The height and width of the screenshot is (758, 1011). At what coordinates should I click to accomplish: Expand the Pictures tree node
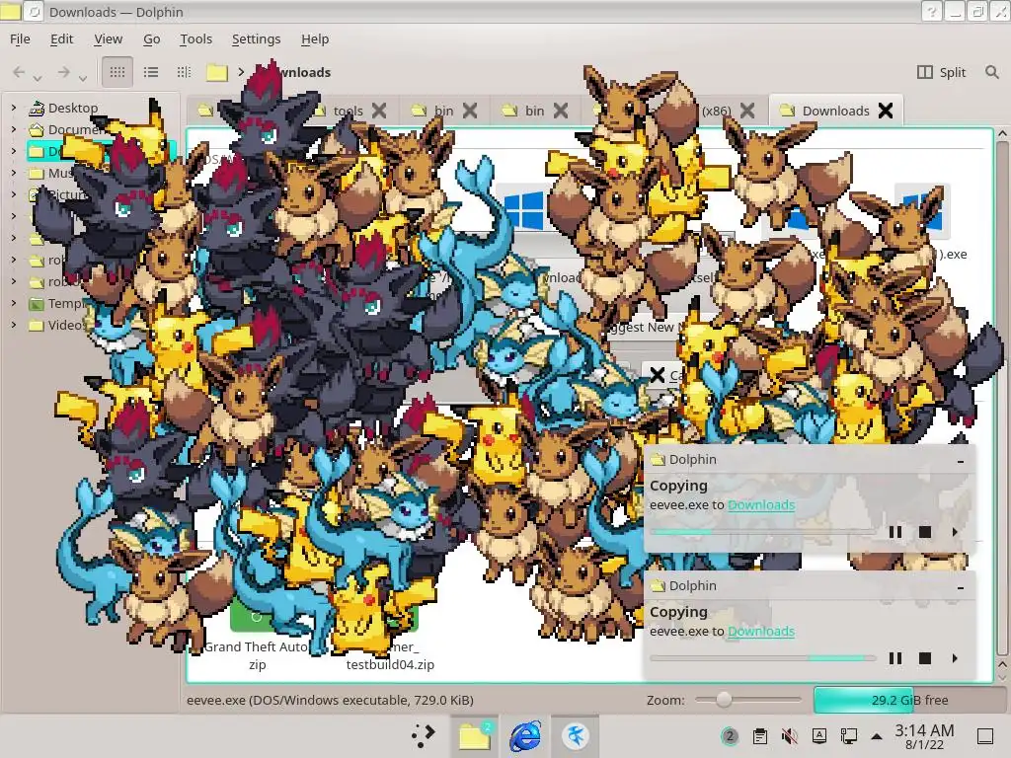(x=14, y=194)
